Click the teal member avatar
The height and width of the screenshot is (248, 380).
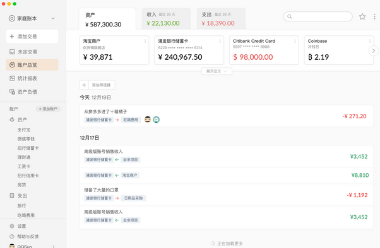tap(157, 120)
